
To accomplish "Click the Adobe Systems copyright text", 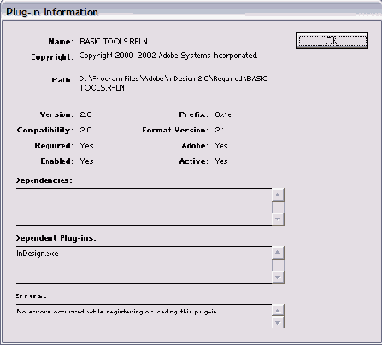I will click(168, 56).
